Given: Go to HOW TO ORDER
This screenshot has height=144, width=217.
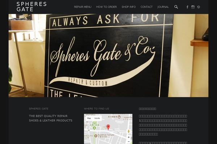Looking at the screenshot, I should (106, 7).
